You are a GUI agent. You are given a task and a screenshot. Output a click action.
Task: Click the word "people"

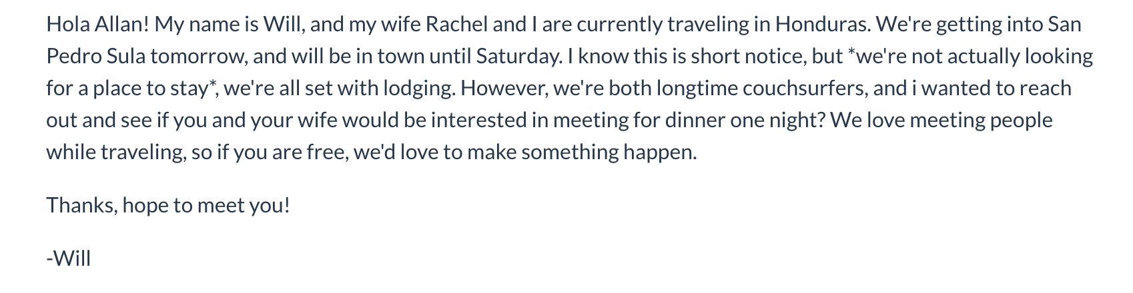(x=1022, y=121)
